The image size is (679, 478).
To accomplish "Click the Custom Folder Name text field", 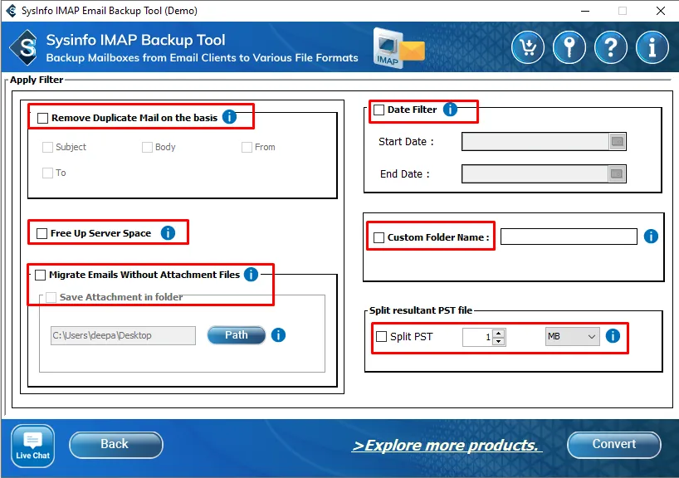I will (x=569, y=237).
